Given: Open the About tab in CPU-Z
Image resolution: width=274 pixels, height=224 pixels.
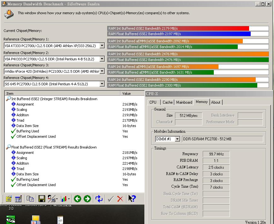Looking at the screenshot, I should pos(216,102).
